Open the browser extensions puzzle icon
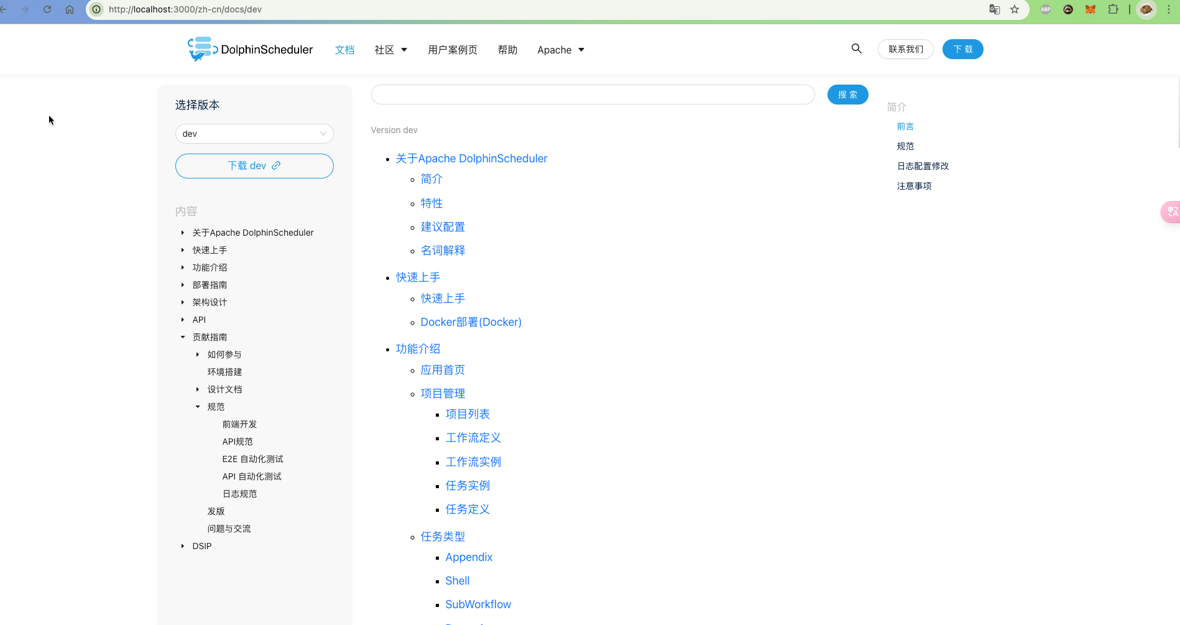Screen dimensions: 1180x625 pos(1113,9)
